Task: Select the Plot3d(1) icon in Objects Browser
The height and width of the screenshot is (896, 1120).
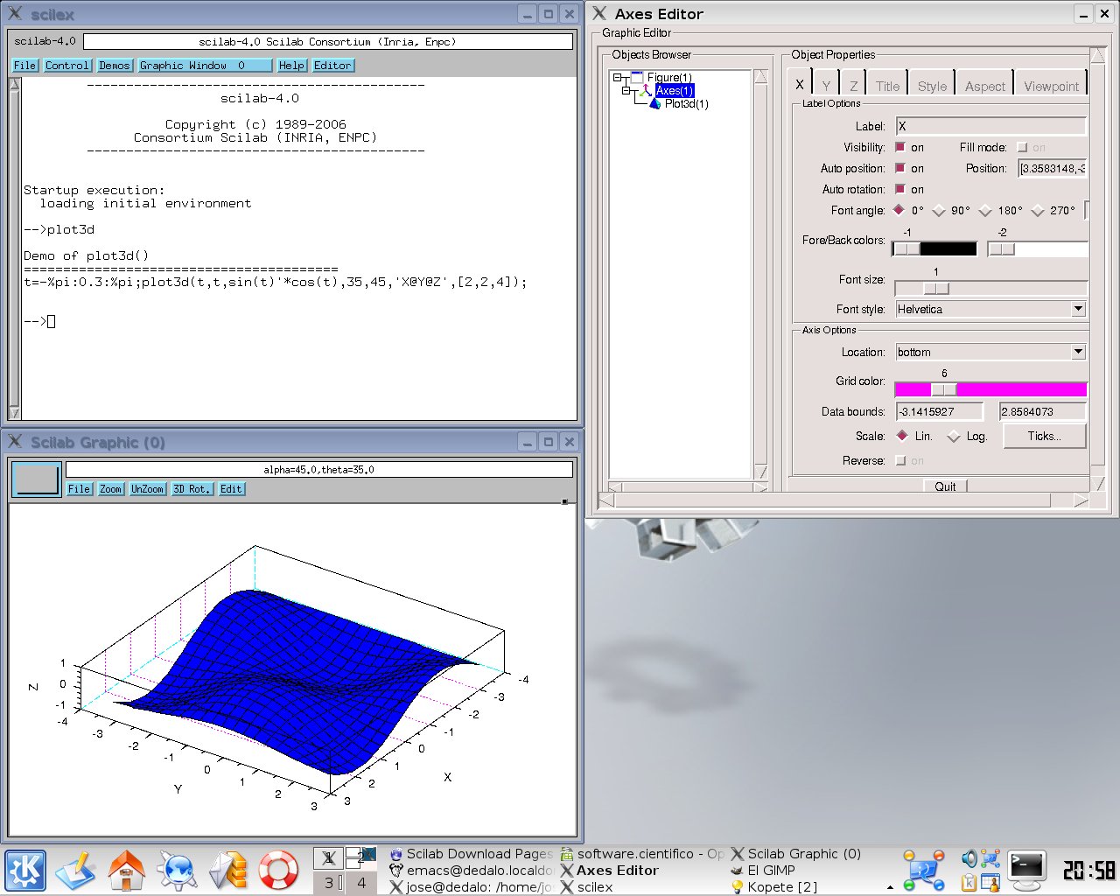Action: (654, 103)
